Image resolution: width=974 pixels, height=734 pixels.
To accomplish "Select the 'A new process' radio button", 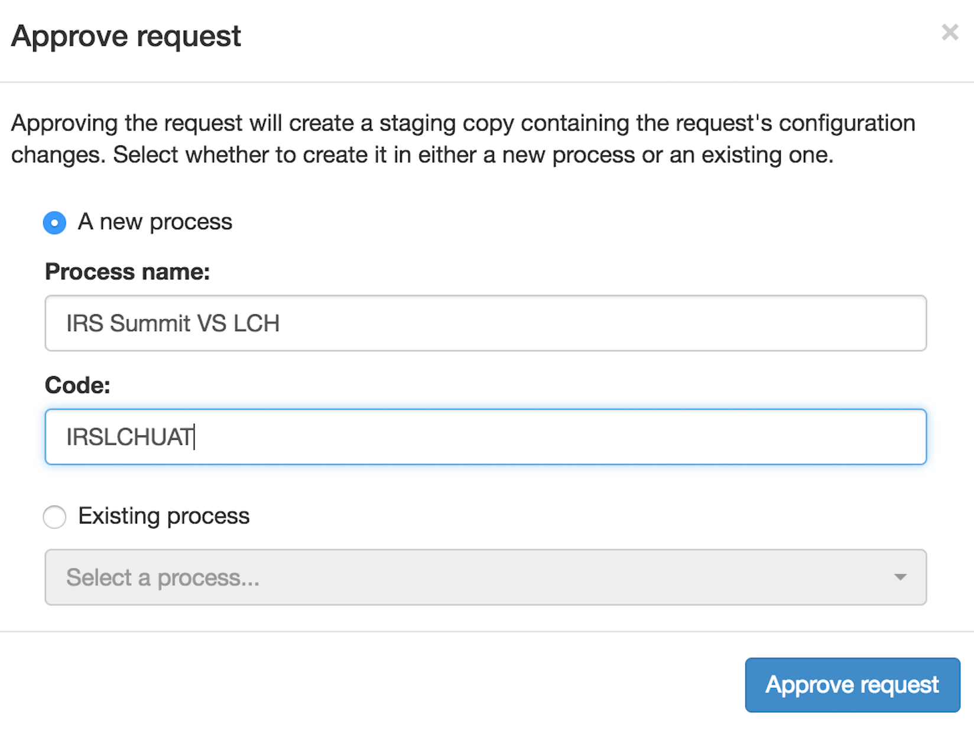I will pyautogui.click(x=54, y=223).
